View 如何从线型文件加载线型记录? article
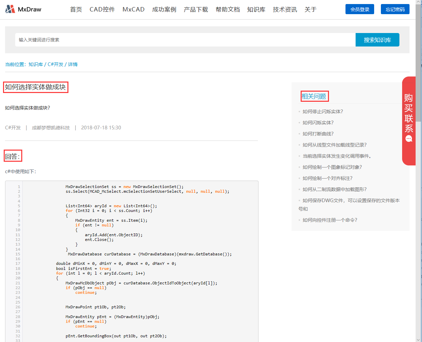The height and width of the screenshot is (342, 422). point(334,145)
